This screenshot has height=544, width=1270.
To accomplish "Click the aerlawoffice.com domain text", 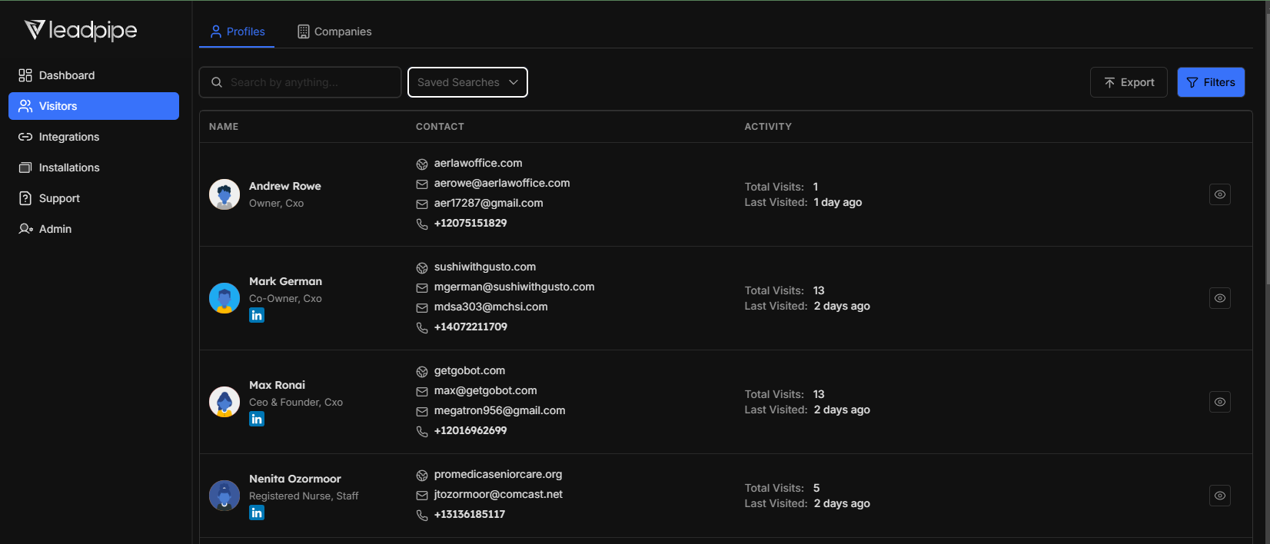I will tap(478, 163).
